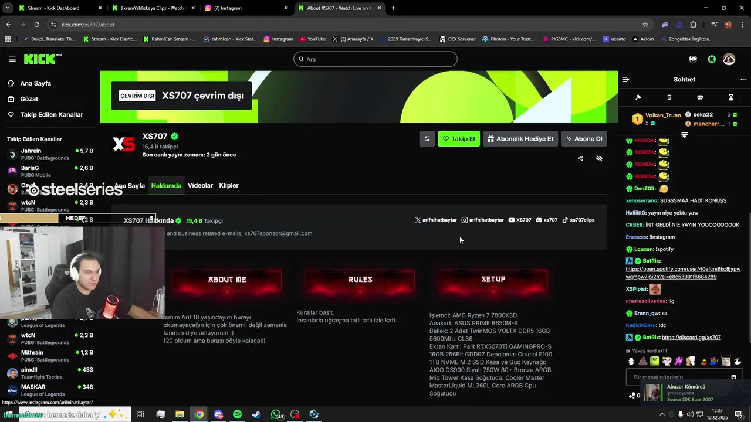The width and height of the screenshot is (751, 422).
Task: Click the ABOUT ME panel banner
Action: (227, 281)
